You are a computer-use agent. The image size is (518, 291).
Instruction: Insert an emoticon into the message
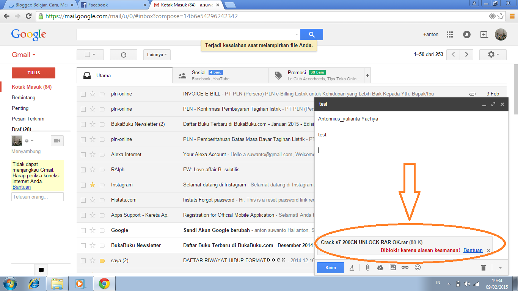(417, 268)
